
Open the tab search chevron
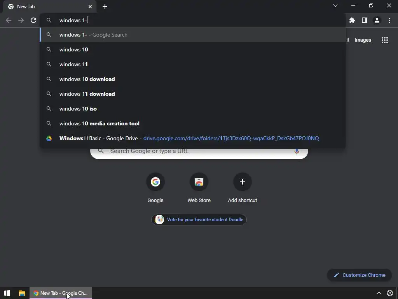(335, 5)
